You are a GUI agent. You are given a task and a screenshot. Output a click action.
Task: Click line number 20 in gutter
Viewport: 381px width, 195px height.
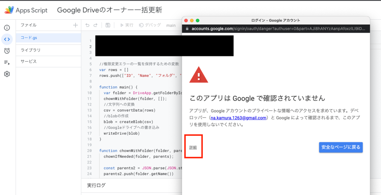(89, 151)
